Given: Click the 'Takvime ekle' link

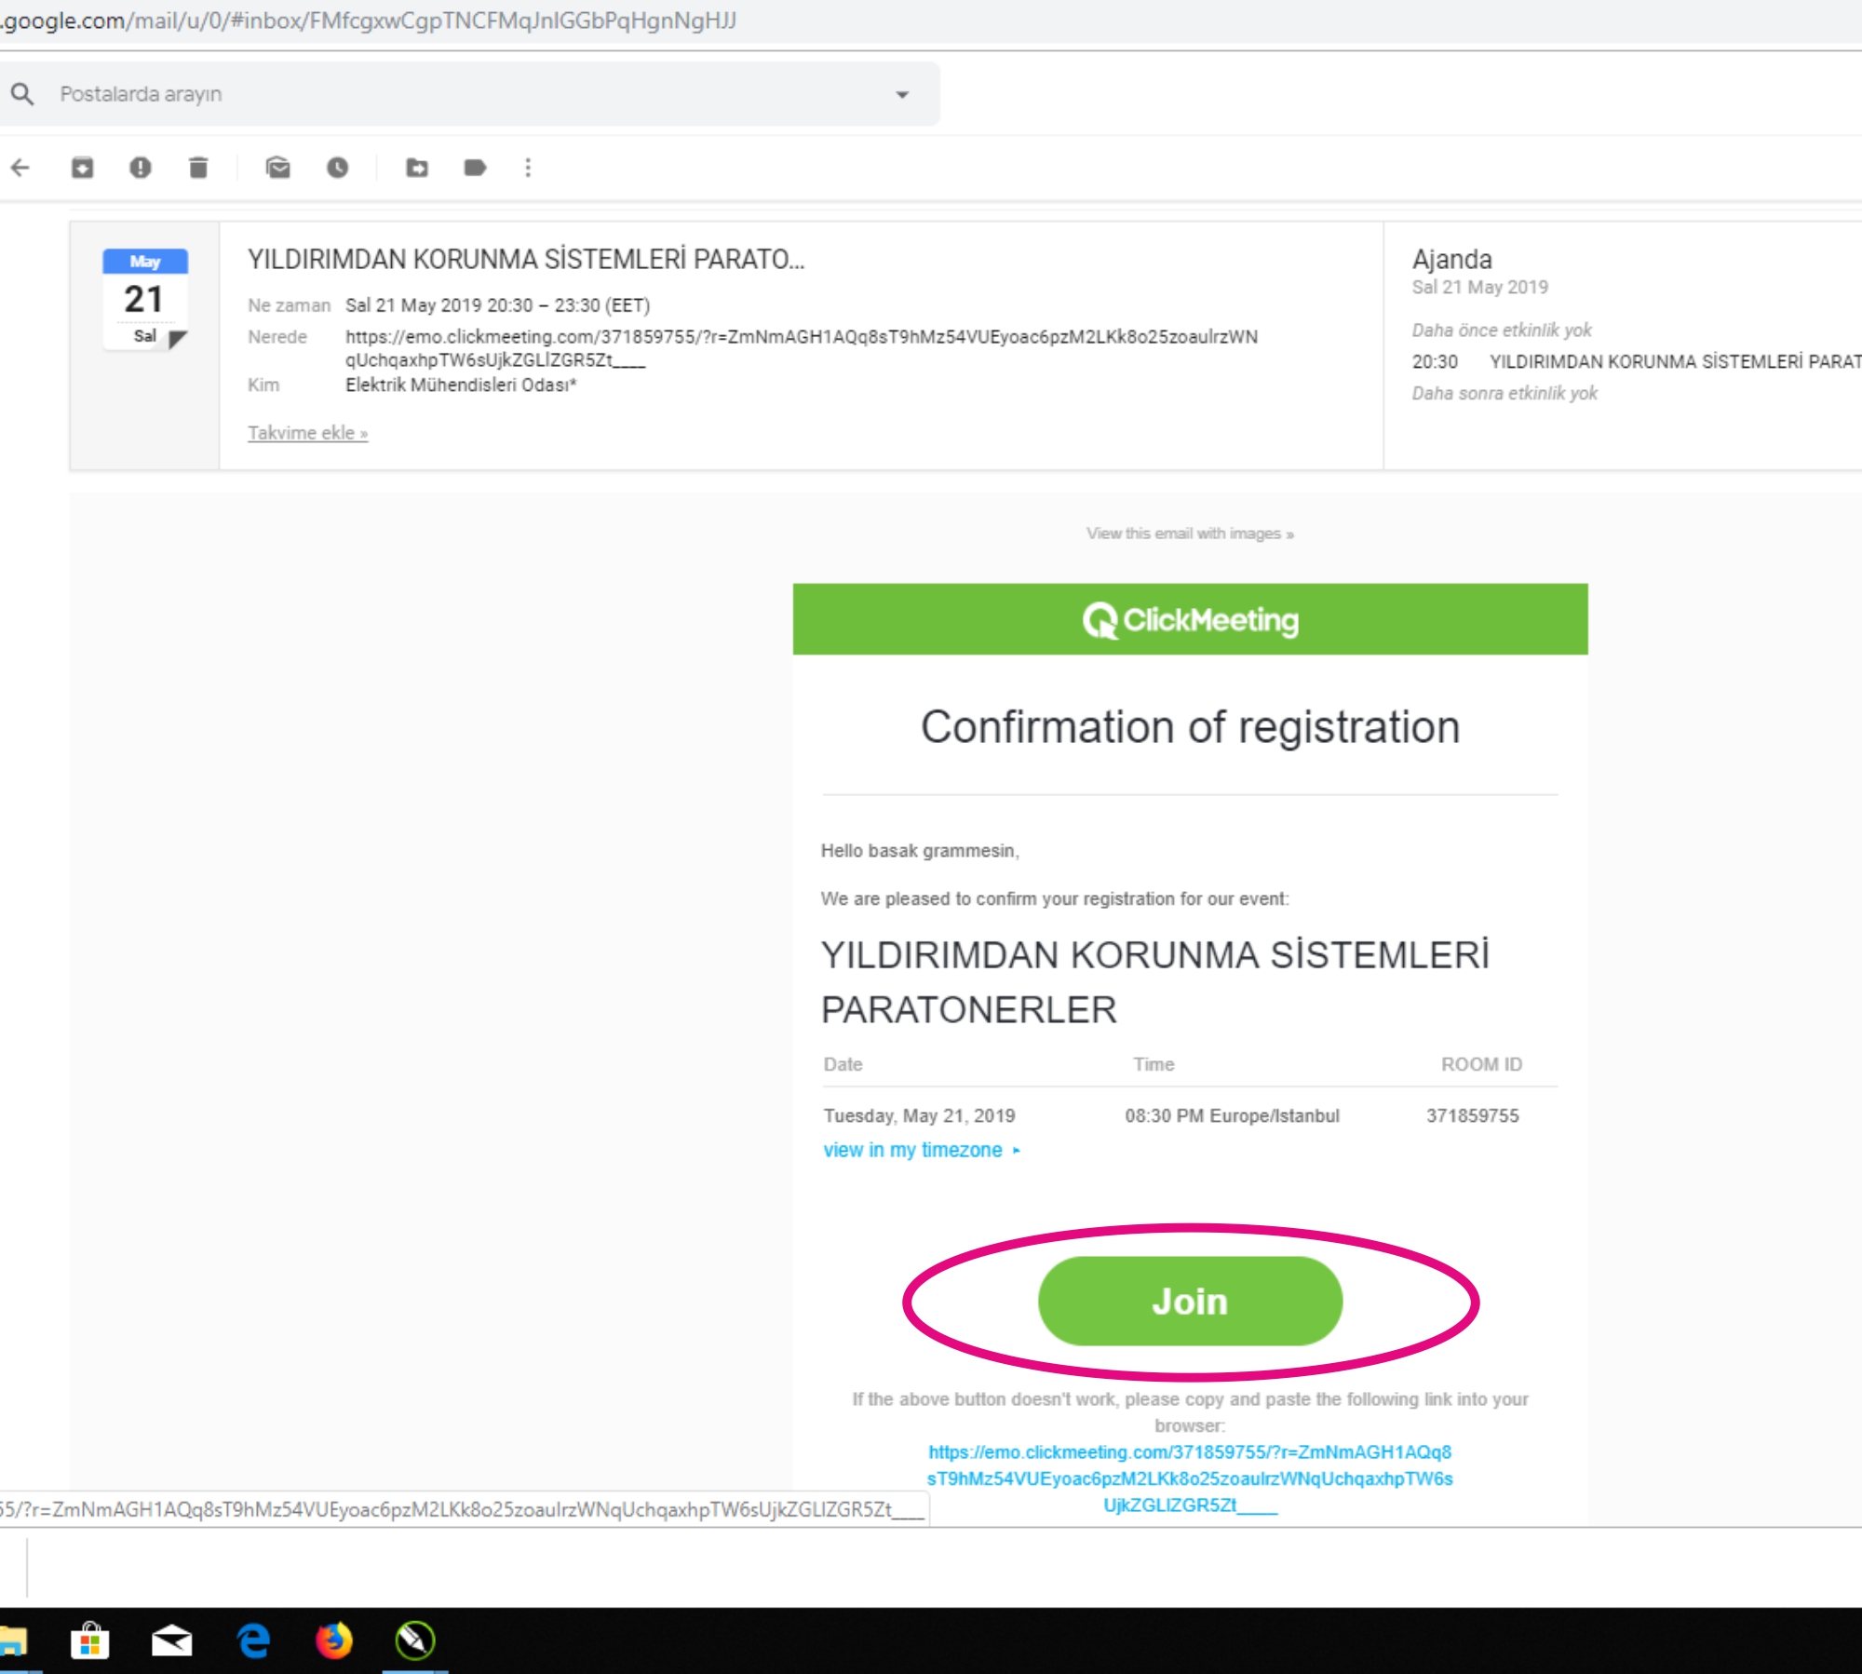Looking at the screenshot, I should [308, 433].
